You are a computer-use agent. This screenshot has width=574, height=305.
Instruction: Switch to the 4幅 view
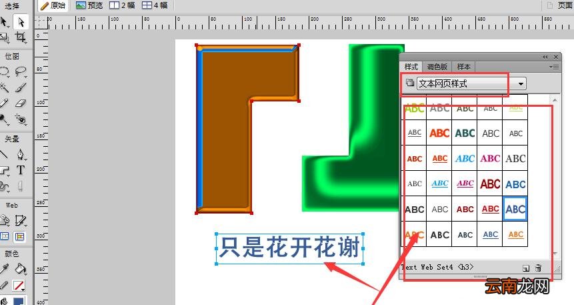pyautogui.click(x=155, y=5)
